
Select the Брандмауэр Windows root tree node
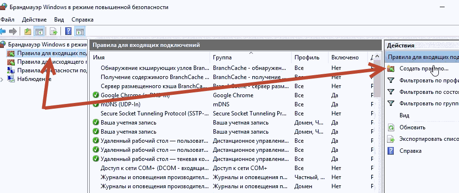coord(47,45)
